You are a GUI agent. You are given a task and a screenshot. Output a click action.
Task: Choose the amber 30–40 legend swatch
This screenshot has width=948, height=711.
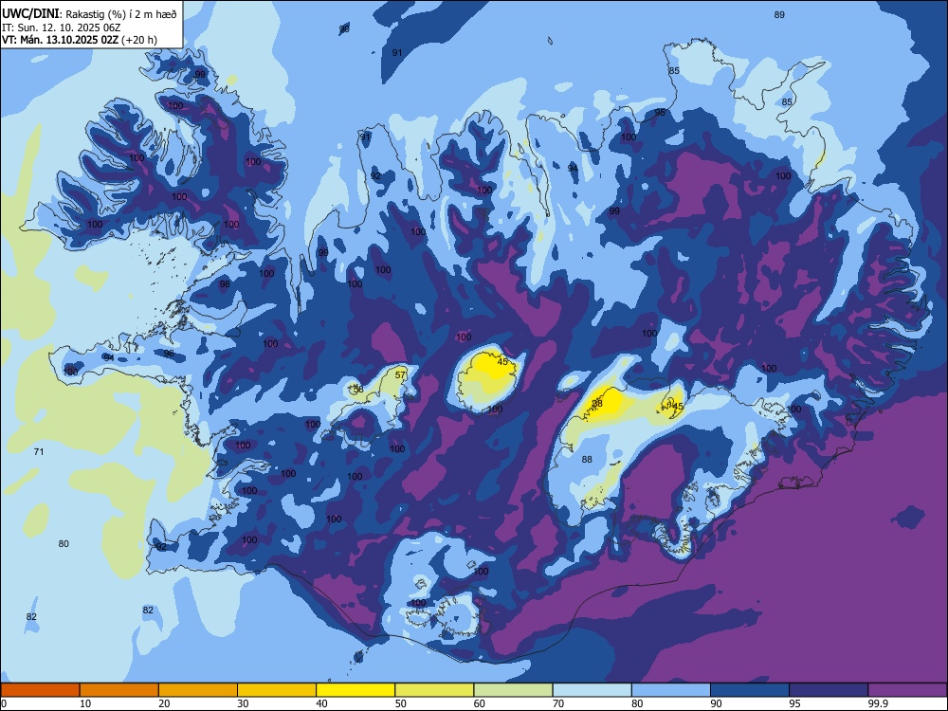[277, 690]
